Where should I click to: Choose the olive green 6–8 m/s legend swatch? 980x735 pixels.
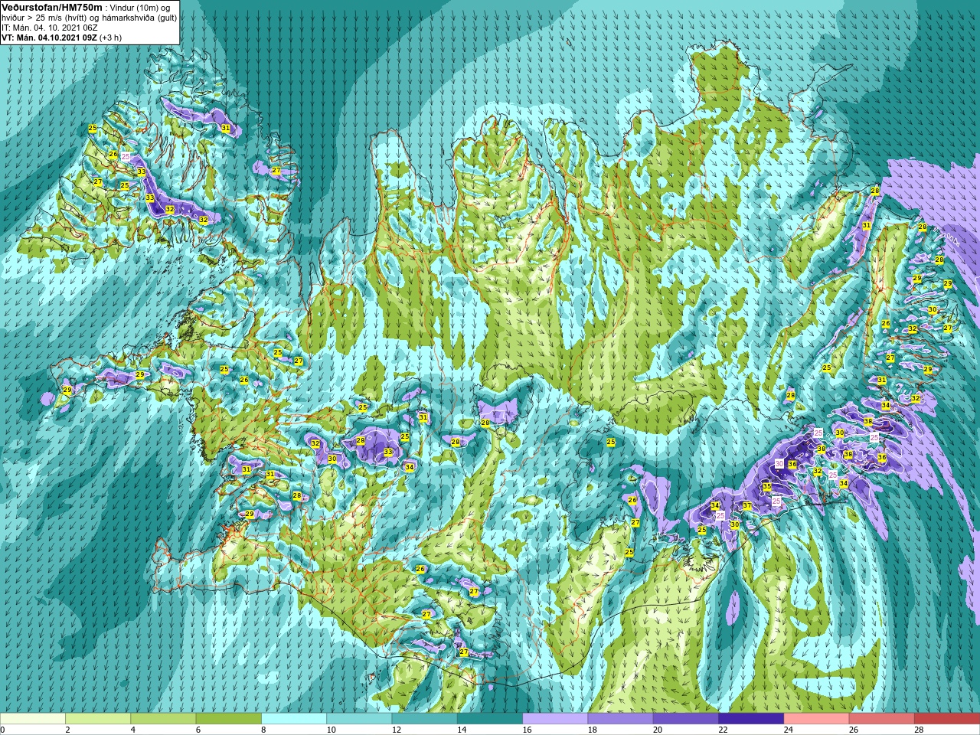[x=229, y=719]
